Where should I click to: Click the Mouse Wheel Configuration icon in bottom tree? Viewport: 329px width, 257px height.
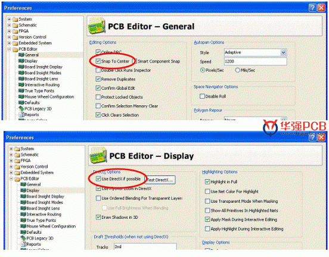(x=23, y=226)
